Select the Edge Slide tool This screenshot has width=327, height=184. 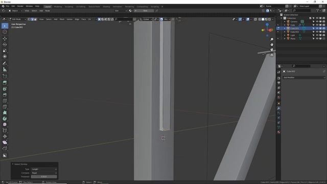pyautogui.click(x=5, y=130)
